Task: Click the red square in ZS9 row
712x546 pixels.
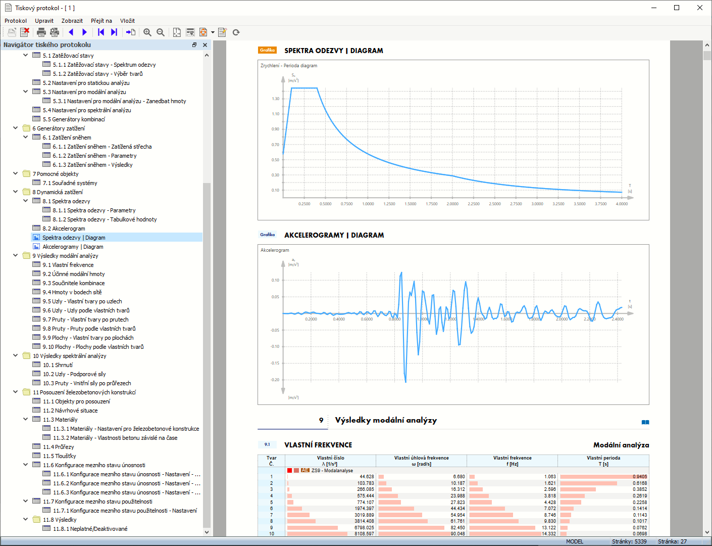Action: pyautogui.click(x=290, y=470)
